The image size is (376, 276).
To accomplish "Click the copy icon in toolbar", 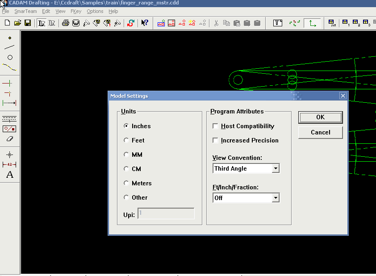I will 226,23.
